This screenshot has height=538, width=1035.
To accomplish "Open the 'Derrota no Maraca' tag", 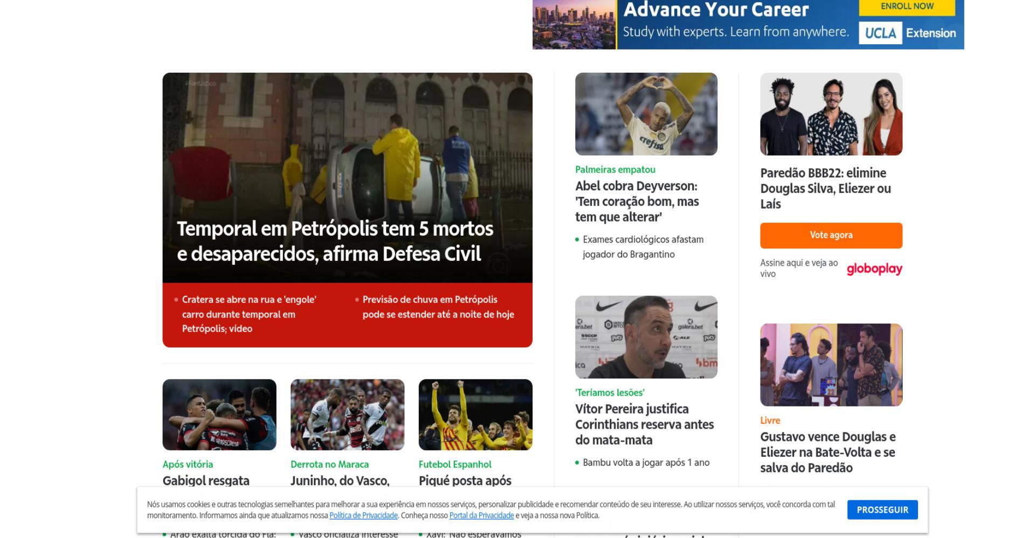I will 329,464.
